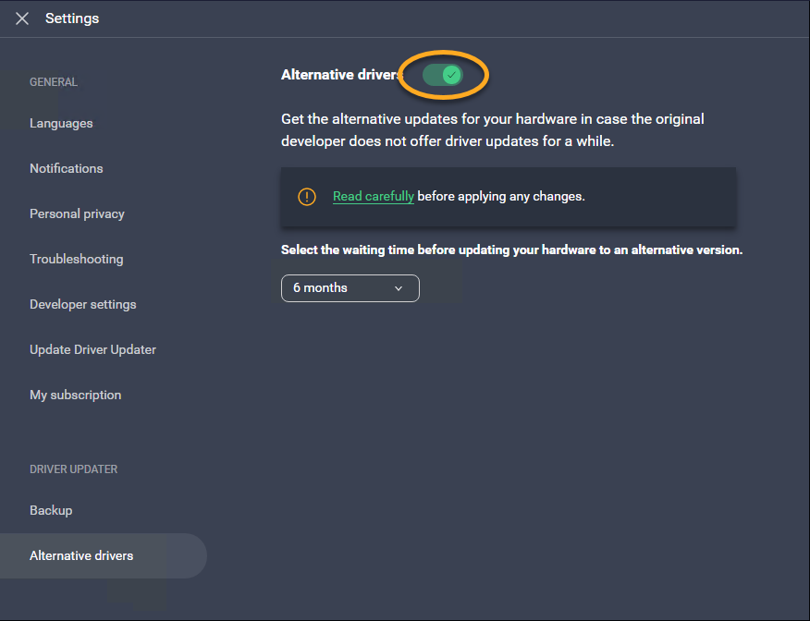The image size is (810, 621).
Task: Click the DRIVER UPDATER section header
Action: pyautogui.click(x=73, y=469)
